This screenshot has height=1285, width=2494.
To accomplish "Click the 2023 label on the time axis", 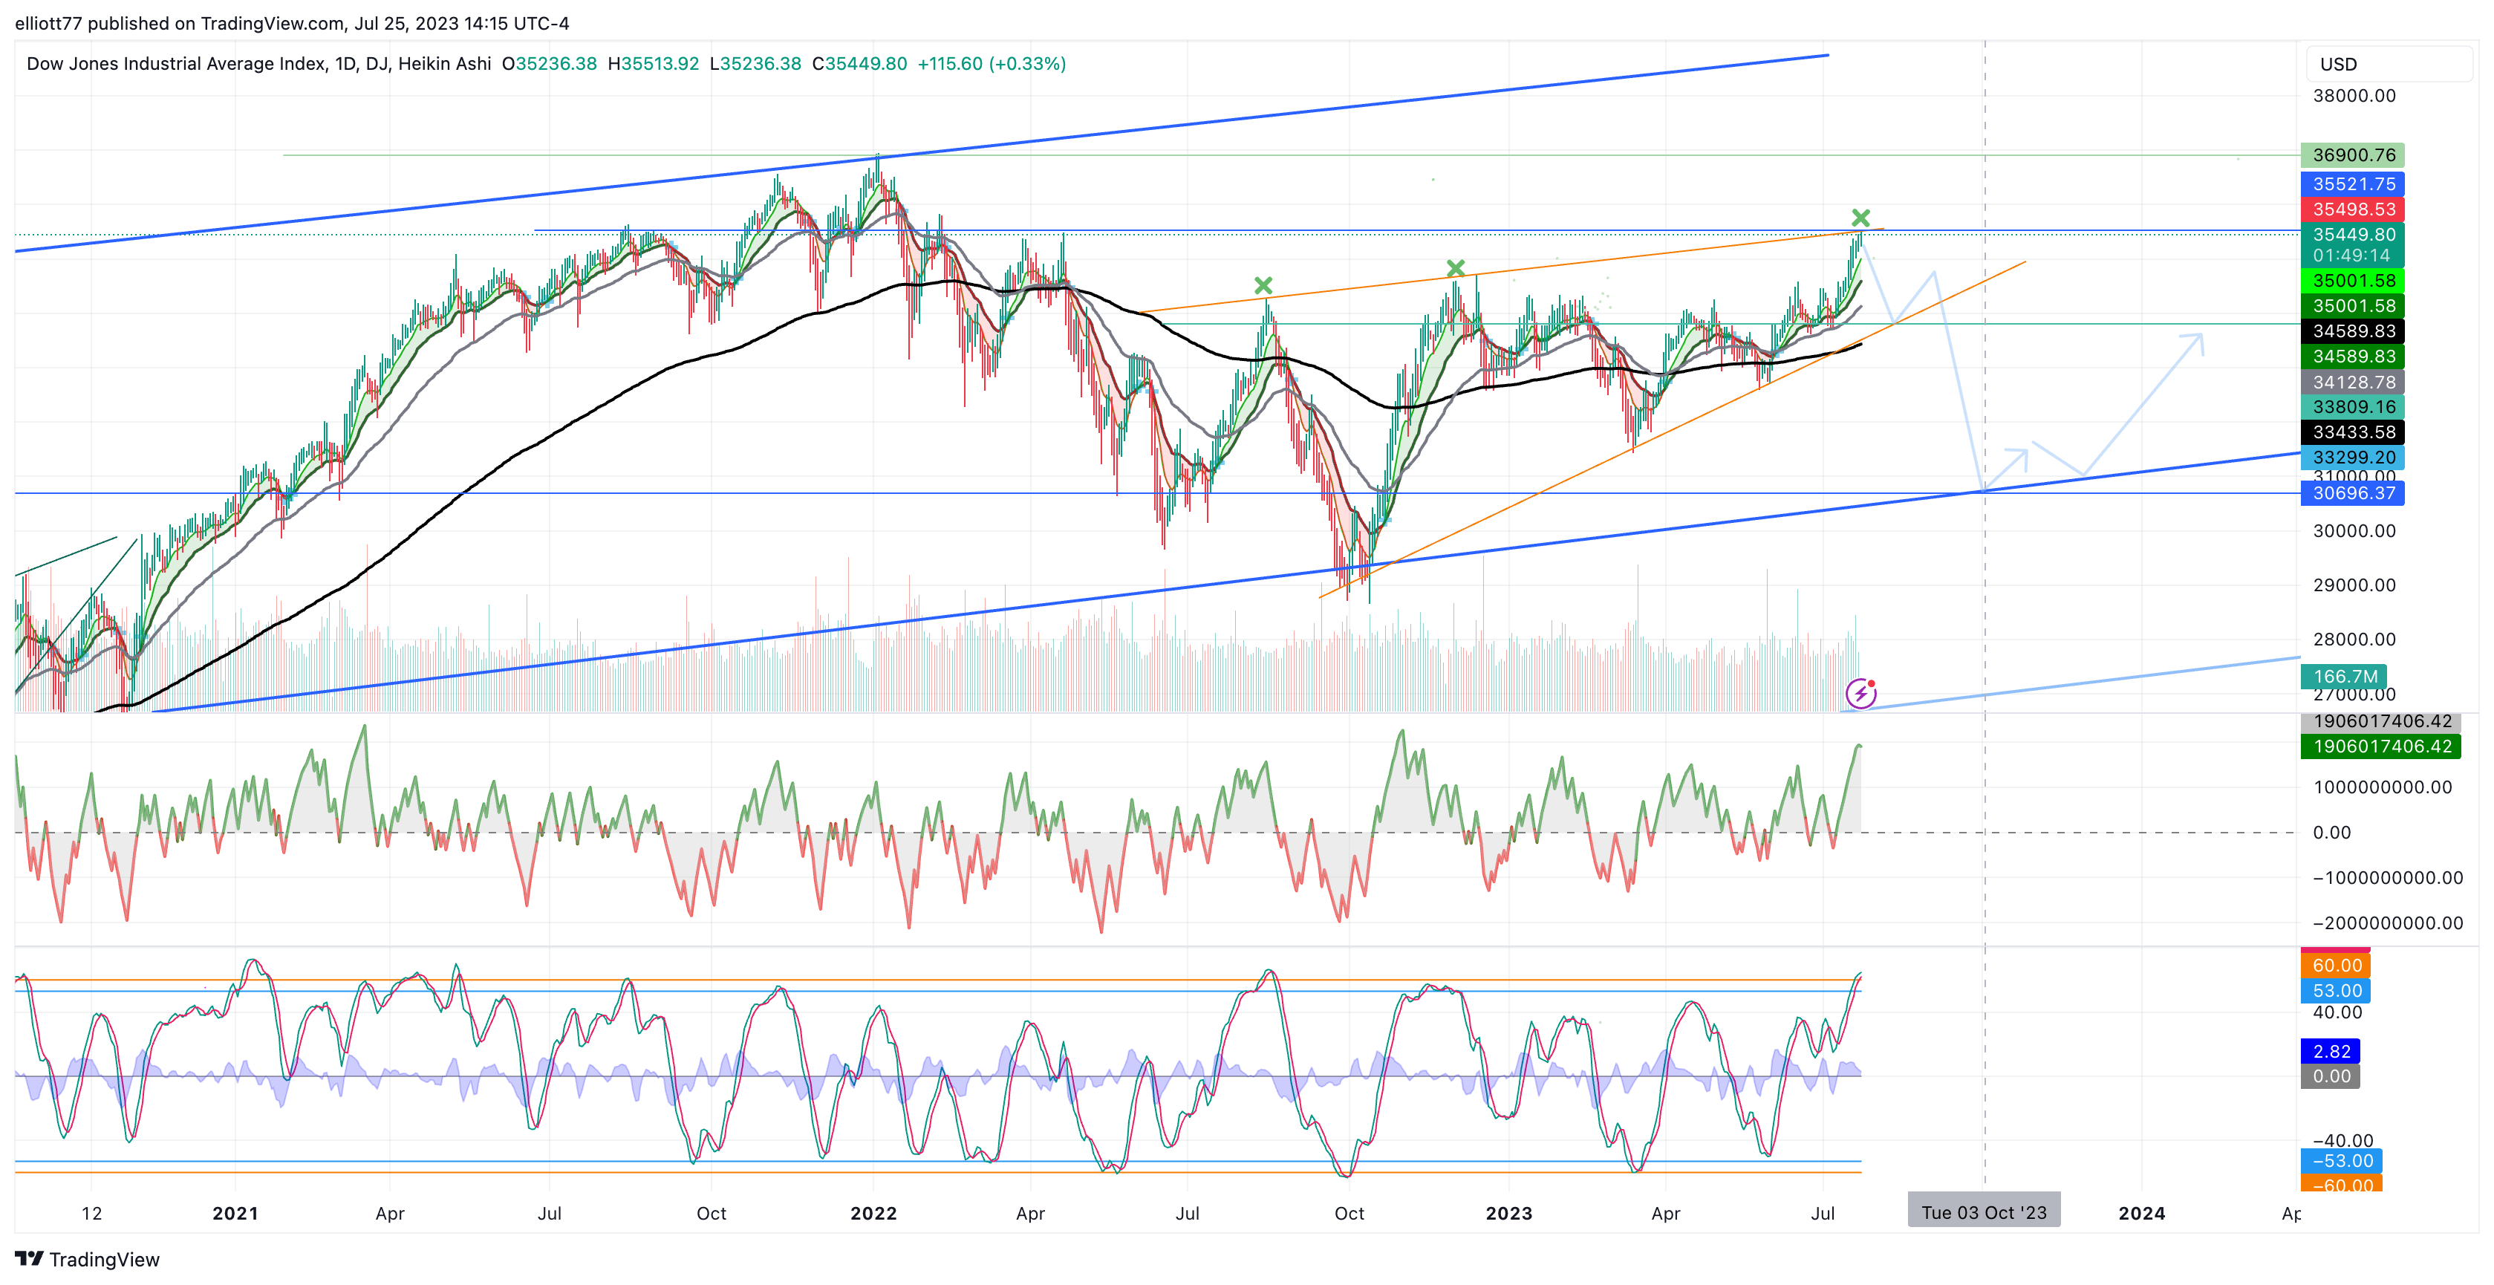I will tap(1508, 1214).
